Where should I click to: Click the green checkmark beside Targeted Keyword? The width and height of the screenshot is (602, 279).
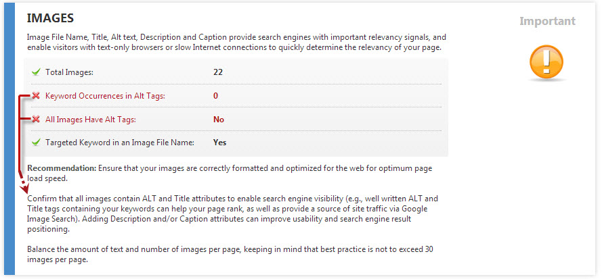pos(36,143)
